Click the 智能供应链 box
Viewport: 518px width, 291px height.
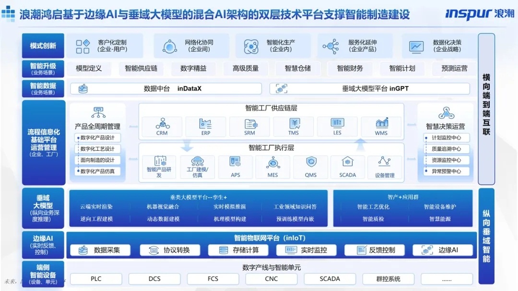(x=141, y=68)
